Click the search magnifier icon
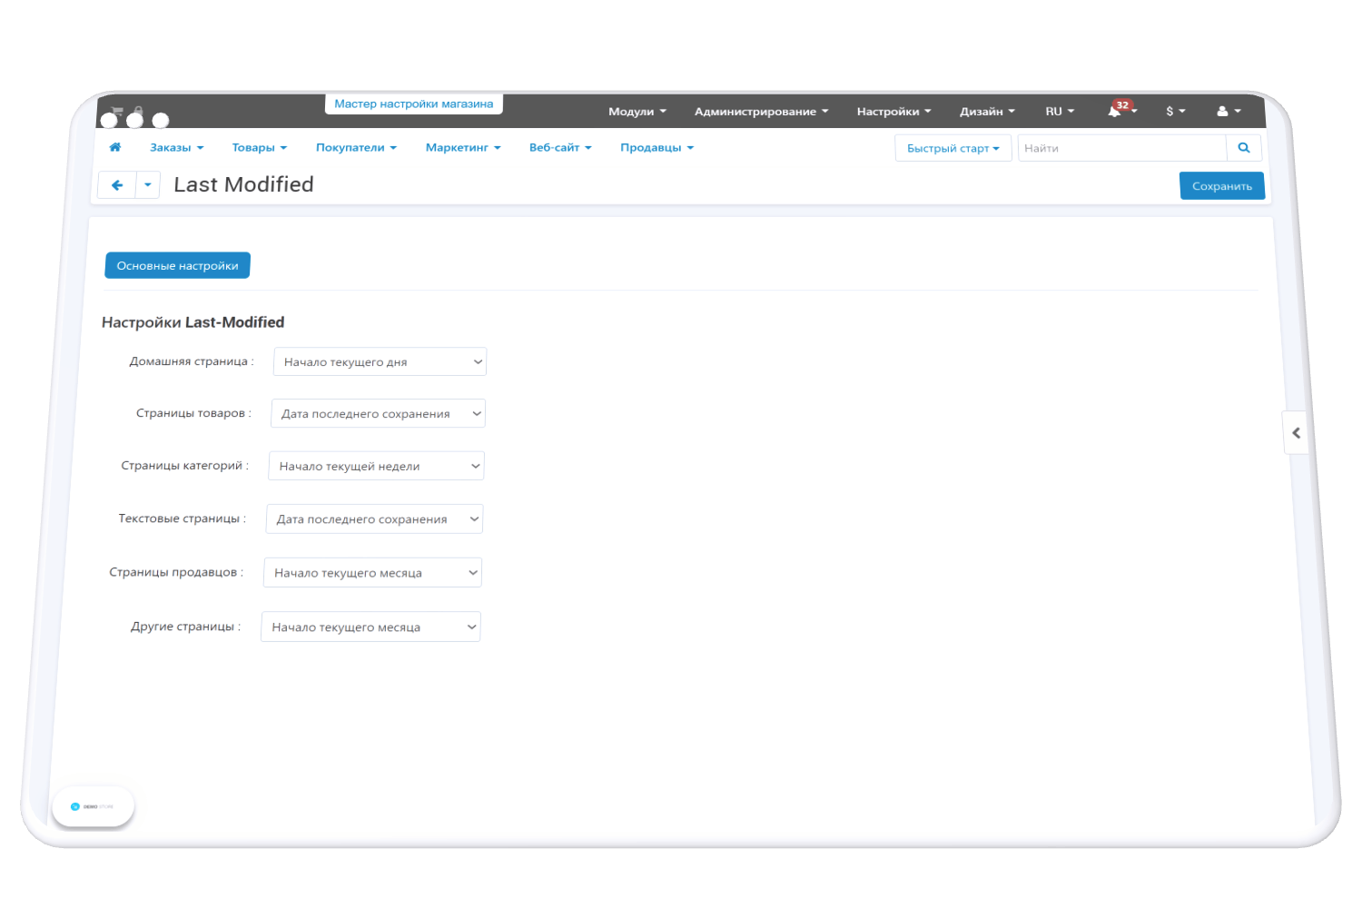 pyautogui.click(x=1243, y=148)
